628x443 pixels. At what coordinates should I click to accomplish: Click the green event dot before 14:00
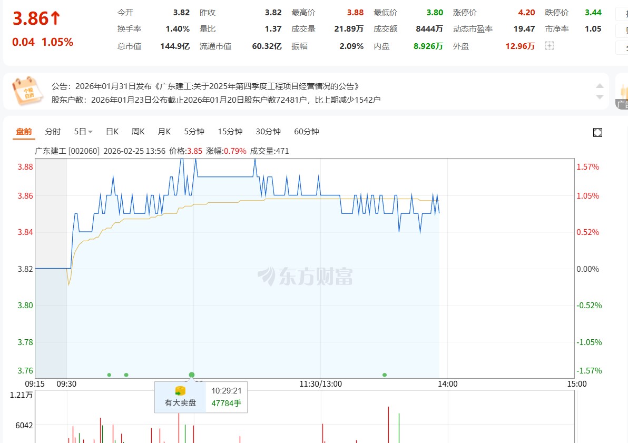tap(385, 375)
